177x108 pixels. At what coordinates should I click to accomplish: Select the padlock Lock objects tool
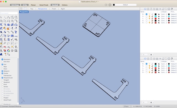tap(1, 50)
